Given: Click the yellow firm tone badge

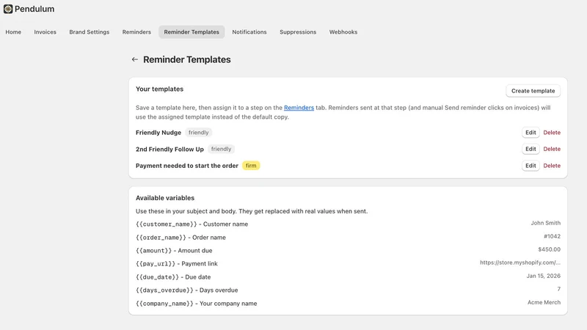Looking at the screenshot, I should tap(251, 166).
